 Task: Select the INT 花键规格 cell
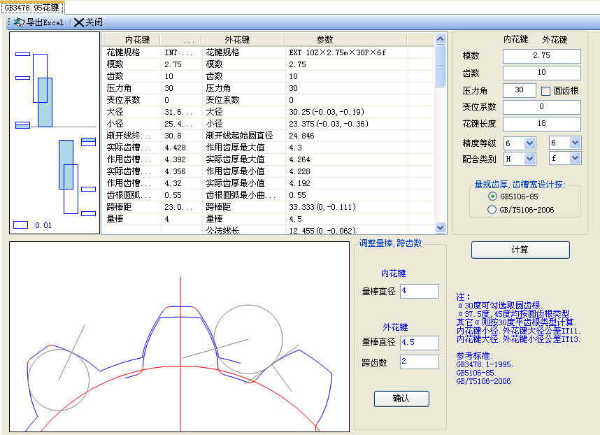click(x=181, y=52)
